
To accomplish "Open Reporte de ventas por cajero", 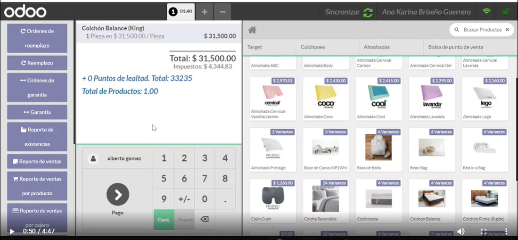I will [x=37, y=217].
